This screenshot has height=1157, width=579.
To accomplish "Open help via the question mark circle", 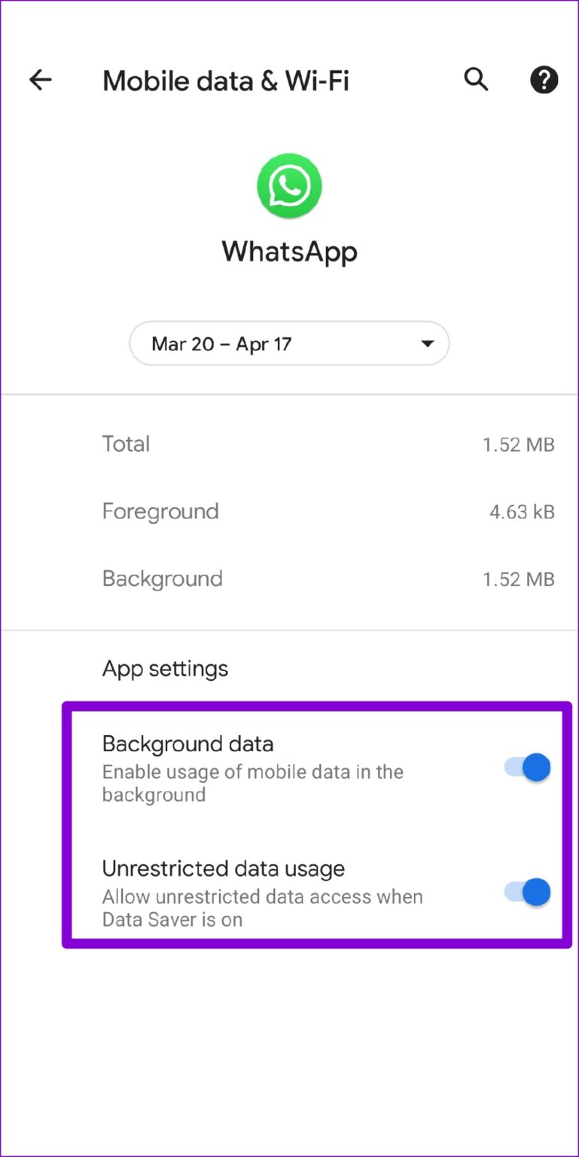I will [x=544, y=80].
